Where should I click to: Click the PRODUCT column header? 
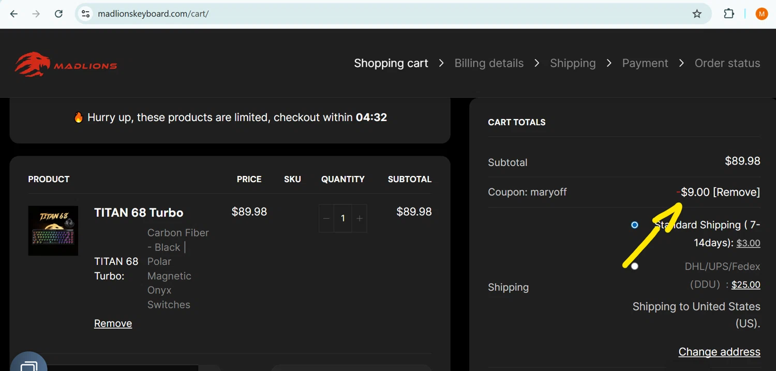pyautogui.click(x=49, y=179)
